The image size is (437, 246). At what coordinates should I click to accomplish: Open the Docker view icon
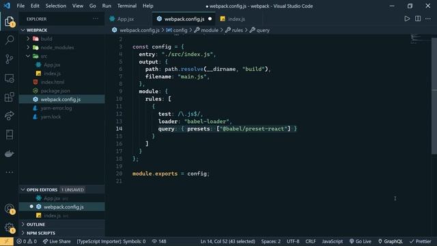click(9, 153)
